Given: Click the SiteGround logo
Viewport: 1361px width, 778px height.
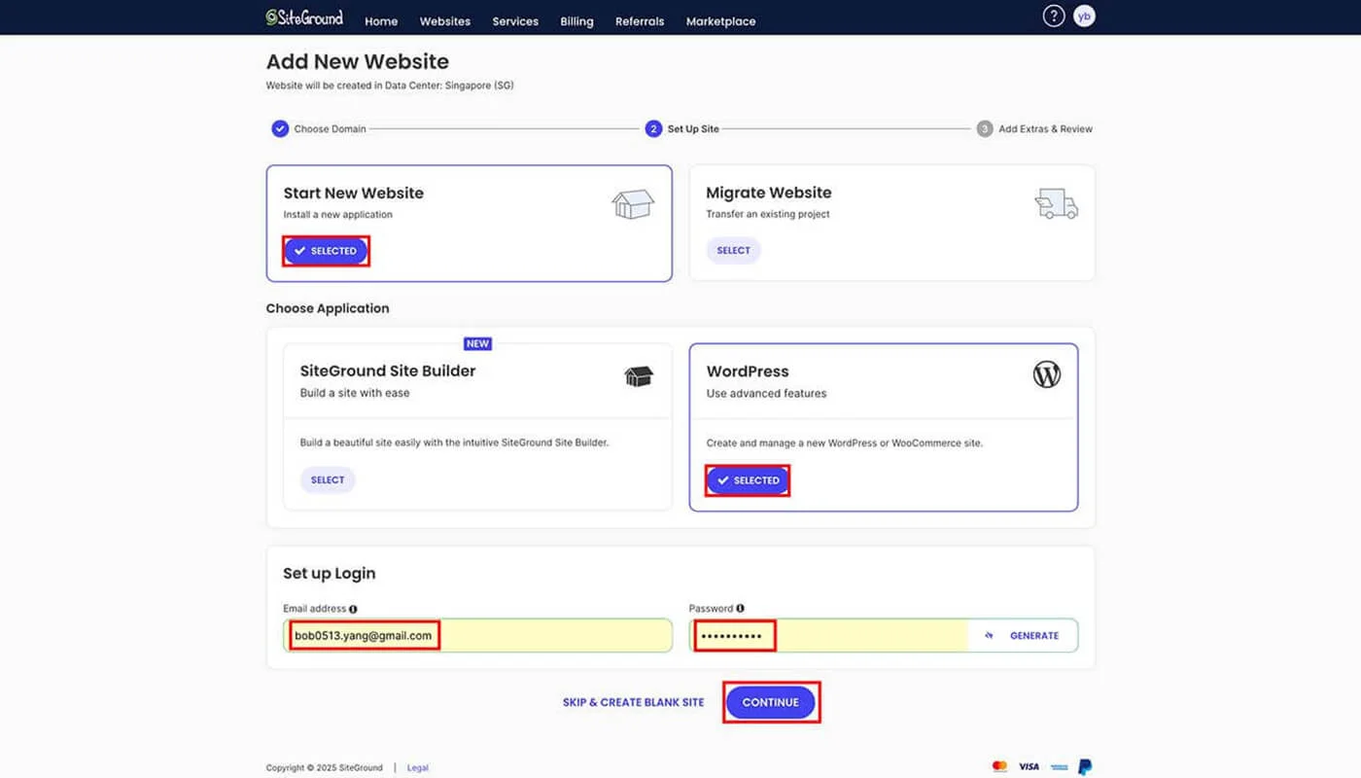Looking at the screenshot, I should (304, 18).
